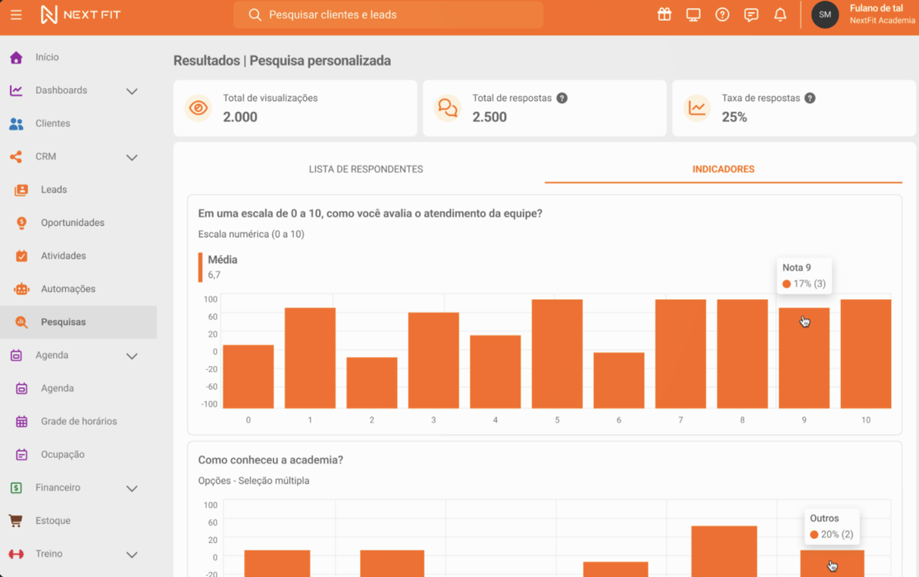919x577 pixels.
Task: Open the help question mark icon in header
Action: point(722,14)
